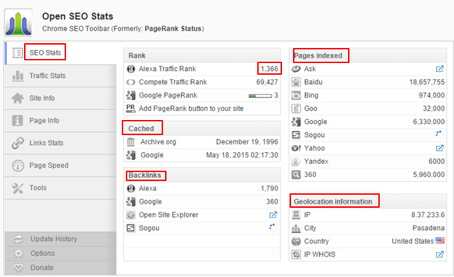
Task: Click the Tools wrench icon
Action: [x=17, y=188]
